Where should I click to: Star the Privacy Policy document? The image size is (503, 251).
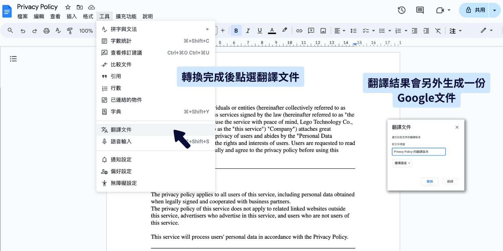(x=68, y=7)
